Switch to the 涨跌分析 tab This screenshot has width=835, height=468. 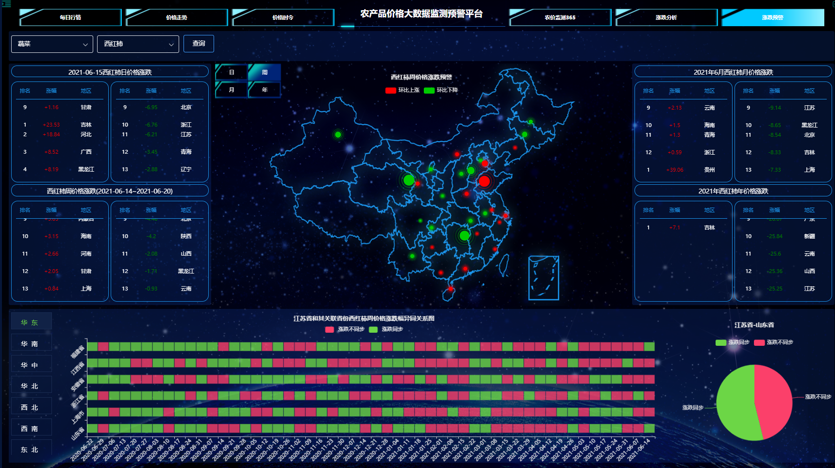(x=666, y=17)
